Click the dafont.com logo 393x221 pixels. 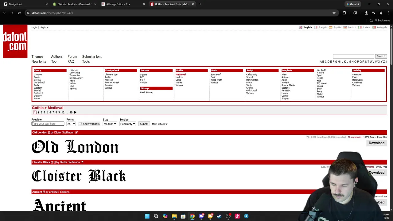click(x=15, y=41)
